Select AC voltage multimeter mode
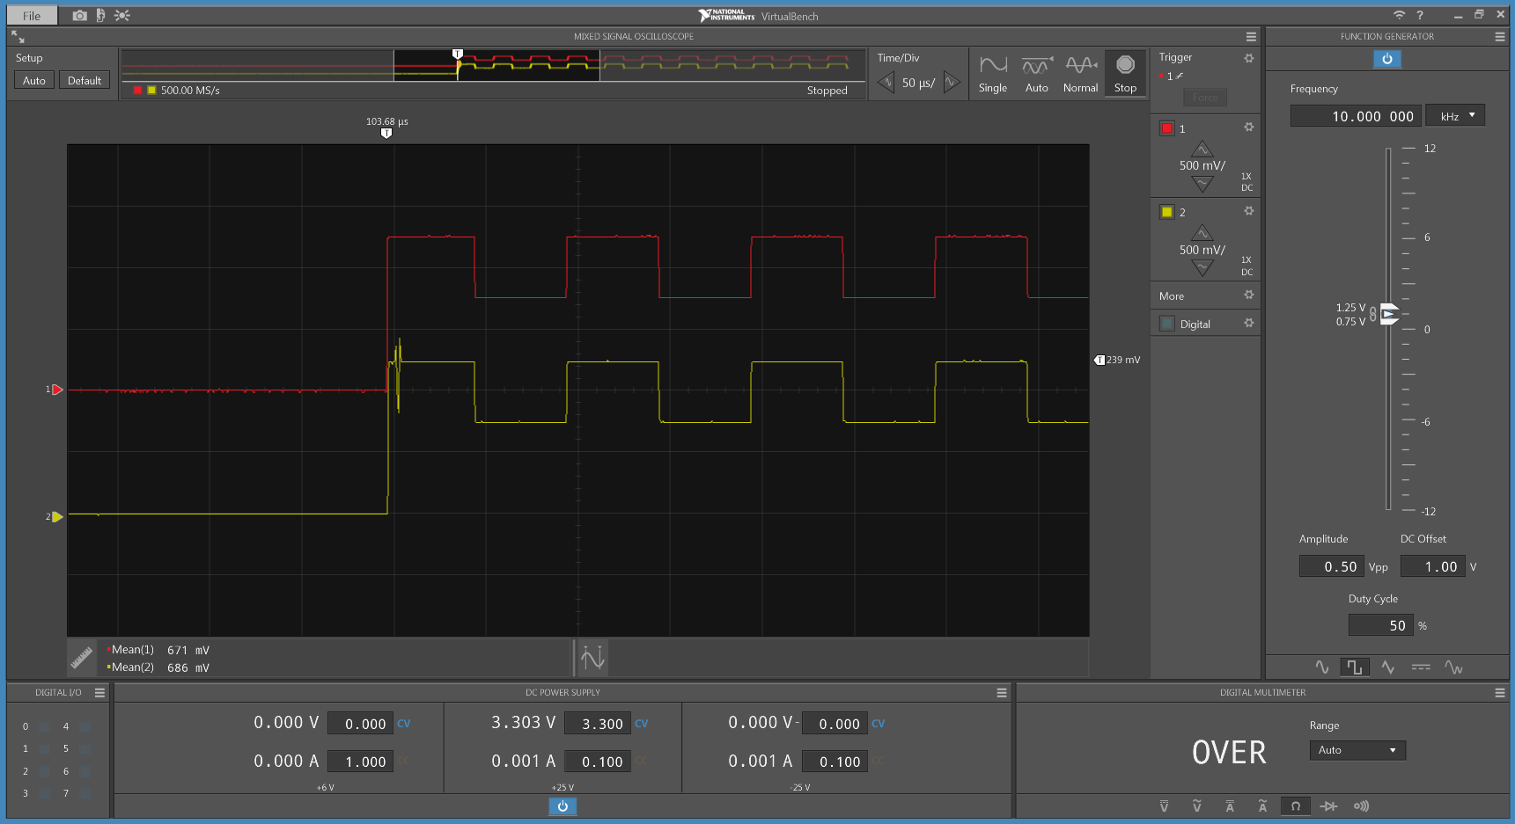Viewport: 1515px width, 824px height. click(1196, 806)
